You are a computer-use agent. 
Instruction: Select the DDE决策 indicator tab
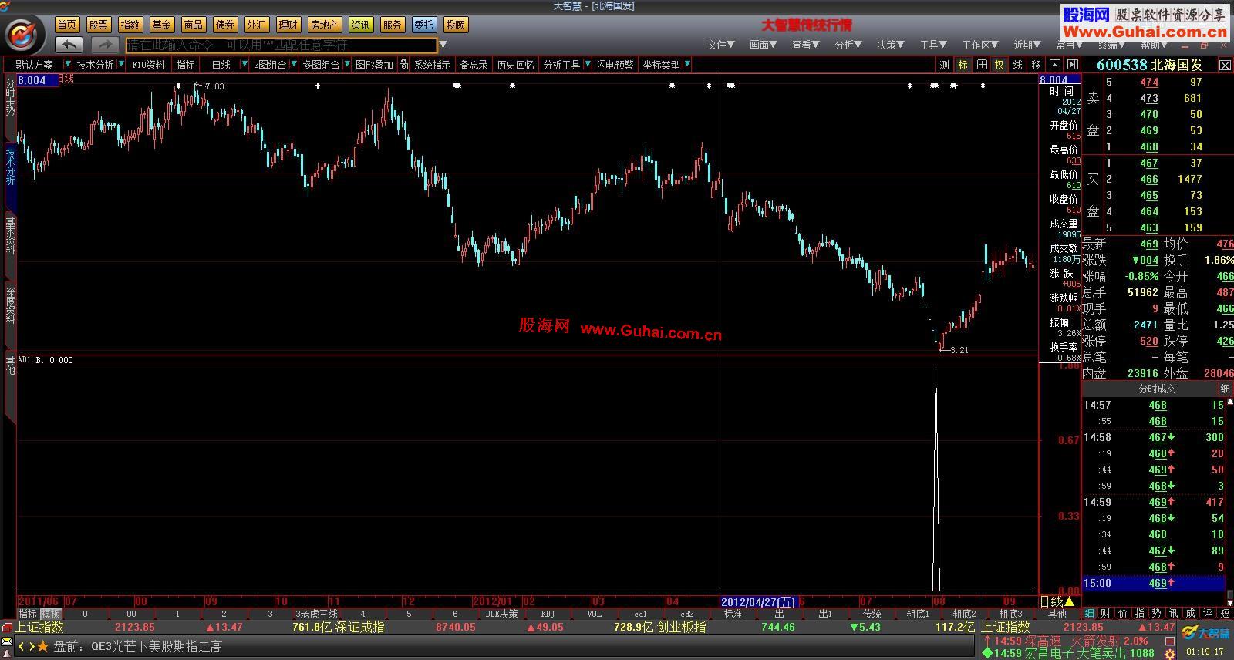tap(501, 614)
